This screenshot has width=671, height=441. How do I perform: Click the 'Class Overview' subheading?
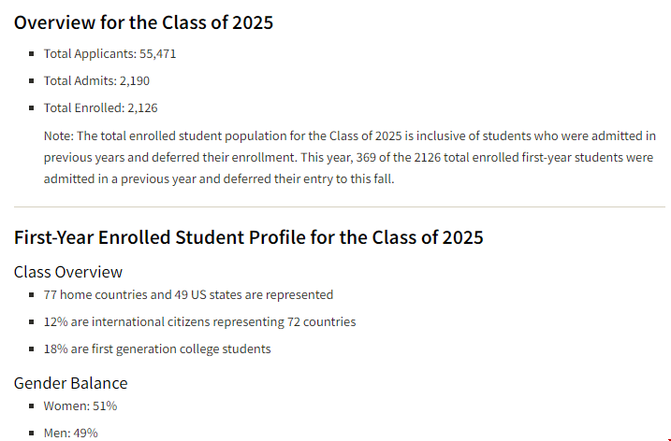[x=68, y=272]
